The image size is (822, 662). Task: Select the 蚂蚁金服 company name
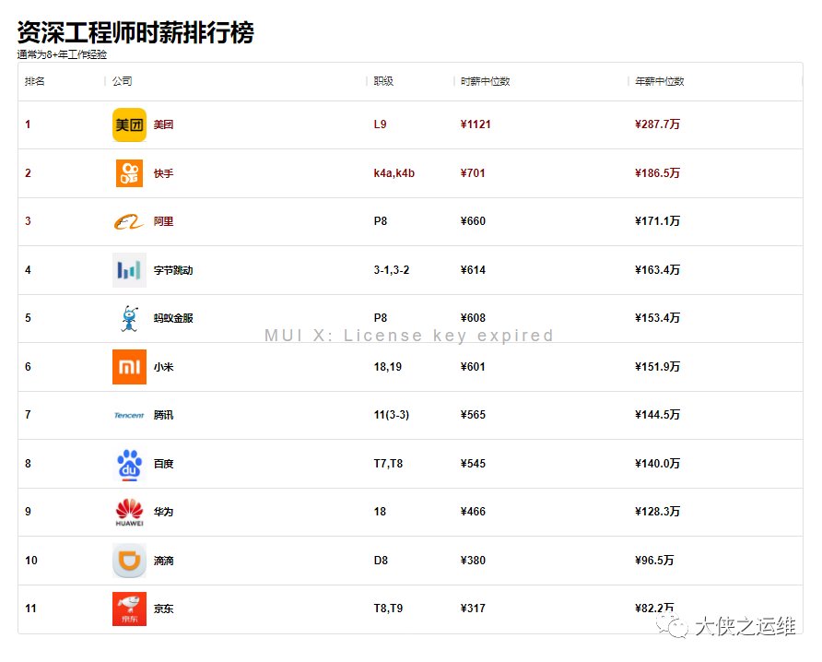tap(173, 318)
